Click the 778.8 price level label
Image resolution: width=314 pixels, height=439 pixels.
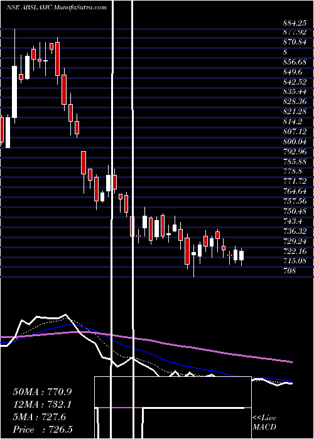point(293,171)
